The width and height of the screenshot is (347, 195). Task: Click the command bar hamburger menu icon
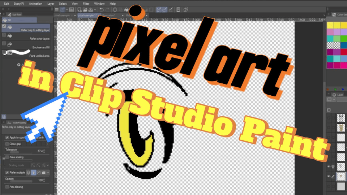[57, 10]
